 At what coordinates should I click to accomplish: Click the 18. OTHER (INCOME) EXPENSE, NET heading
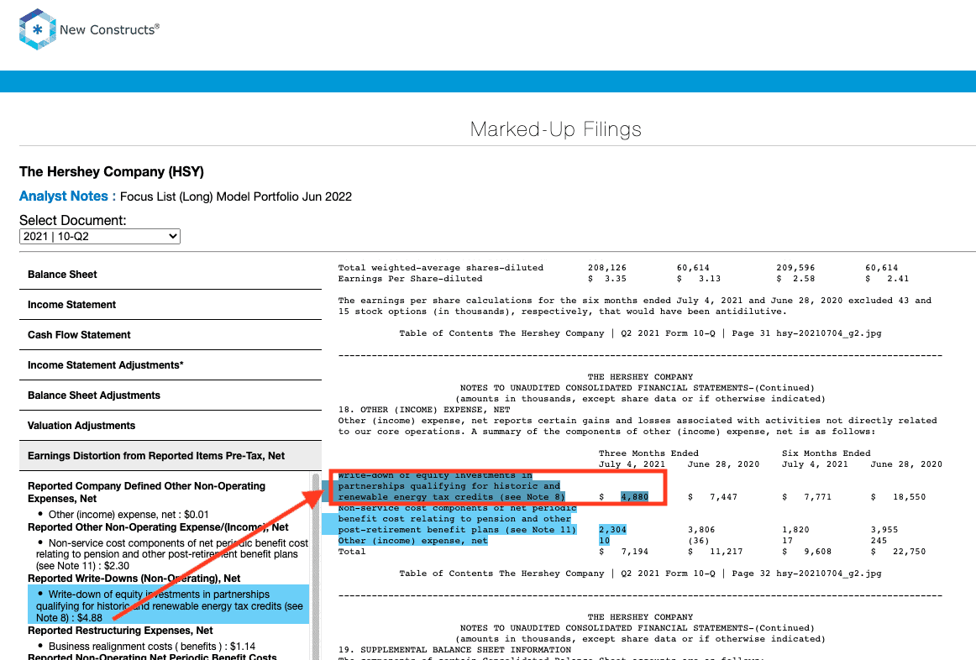pyautogui.click(x=424, y=410)
